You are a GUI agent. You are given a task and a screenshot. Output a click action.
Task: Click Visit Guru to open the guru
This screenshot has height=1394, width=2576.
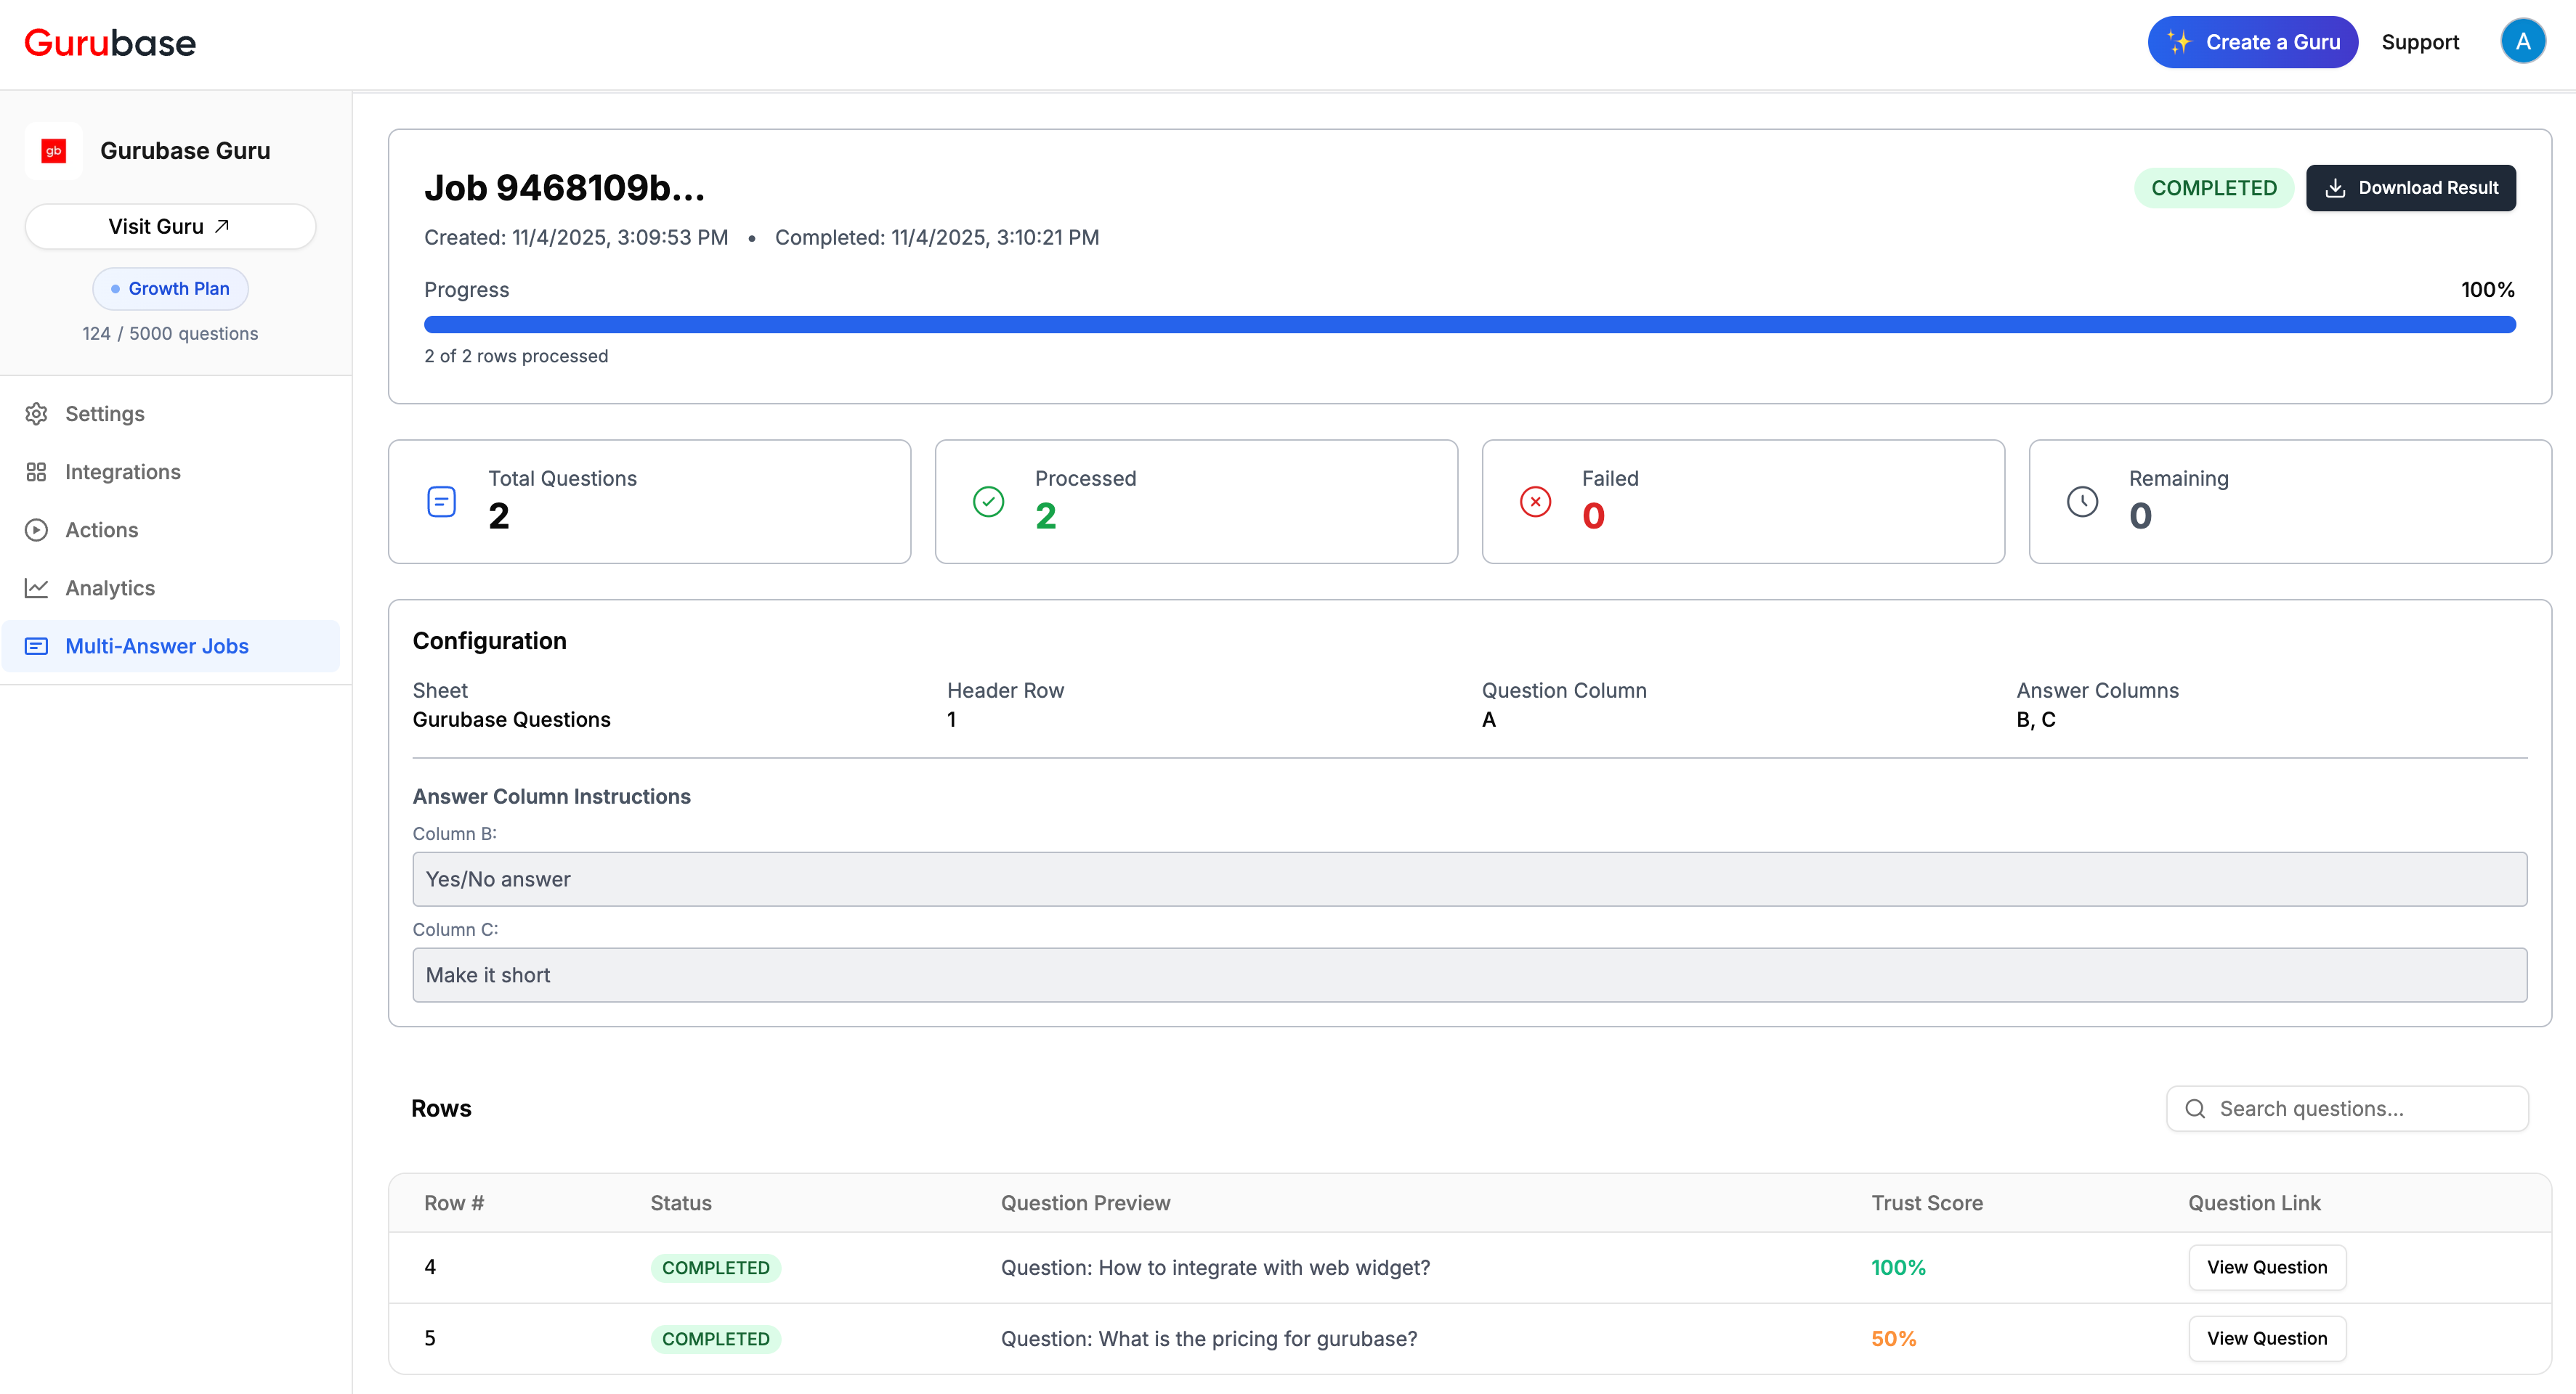click(169, 226)
